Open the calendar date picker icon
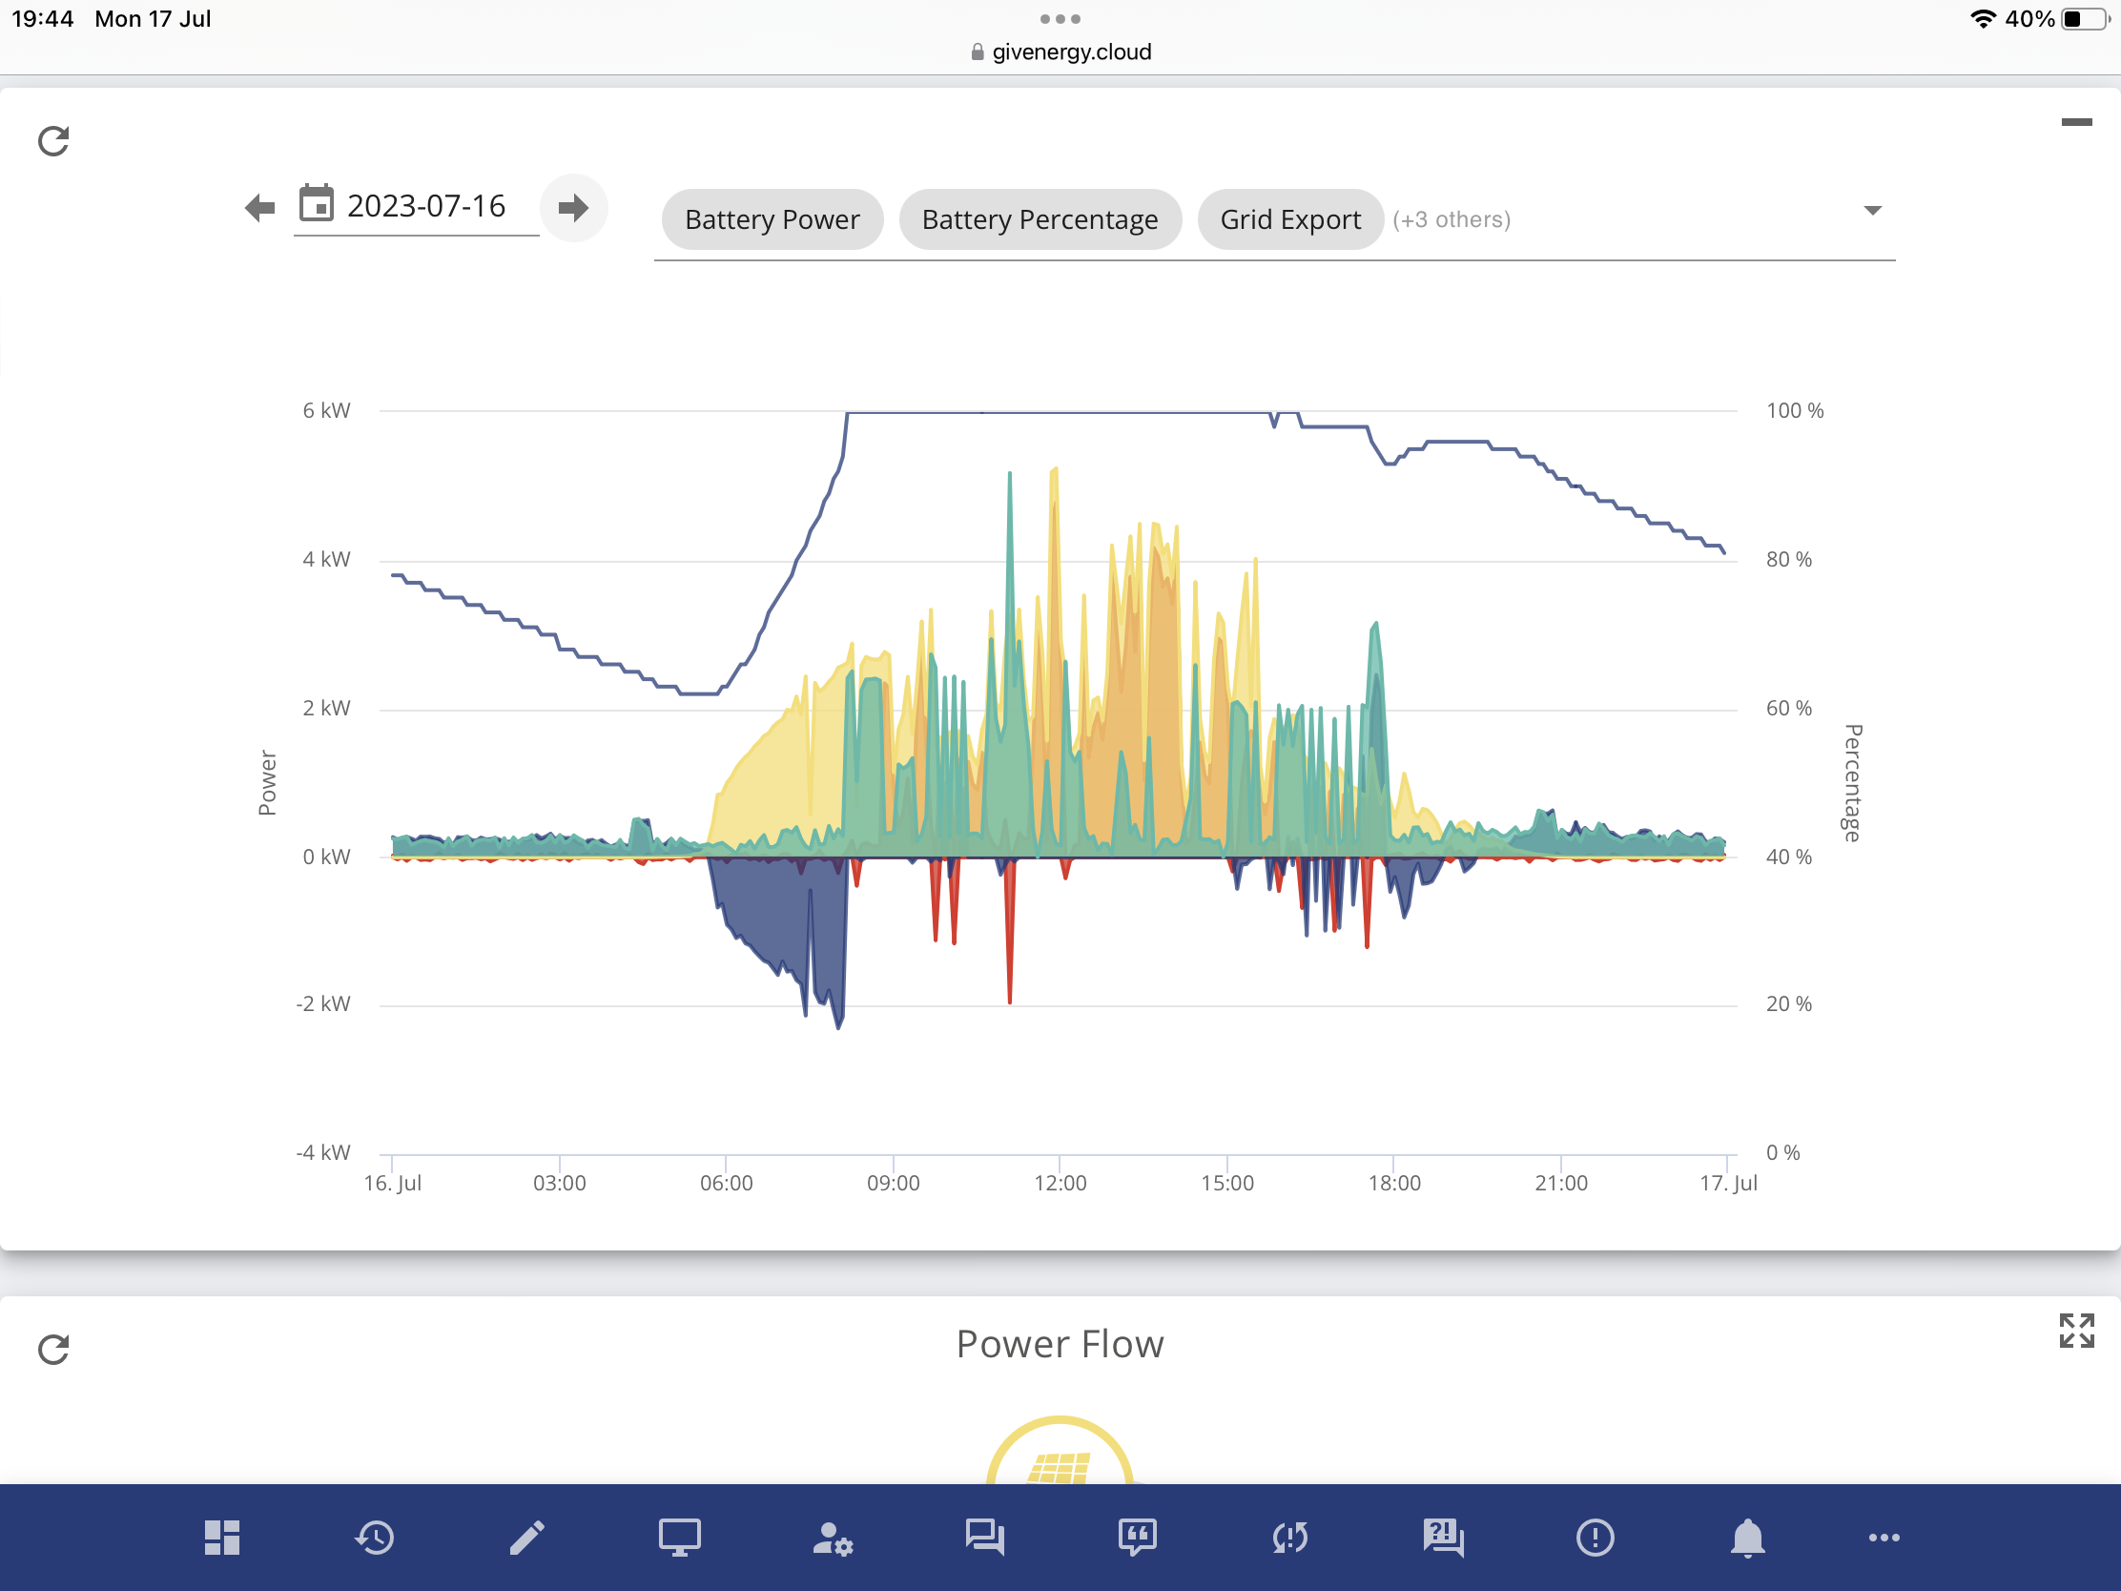Screen dimensions: 2121x1591 coord(317,203)
